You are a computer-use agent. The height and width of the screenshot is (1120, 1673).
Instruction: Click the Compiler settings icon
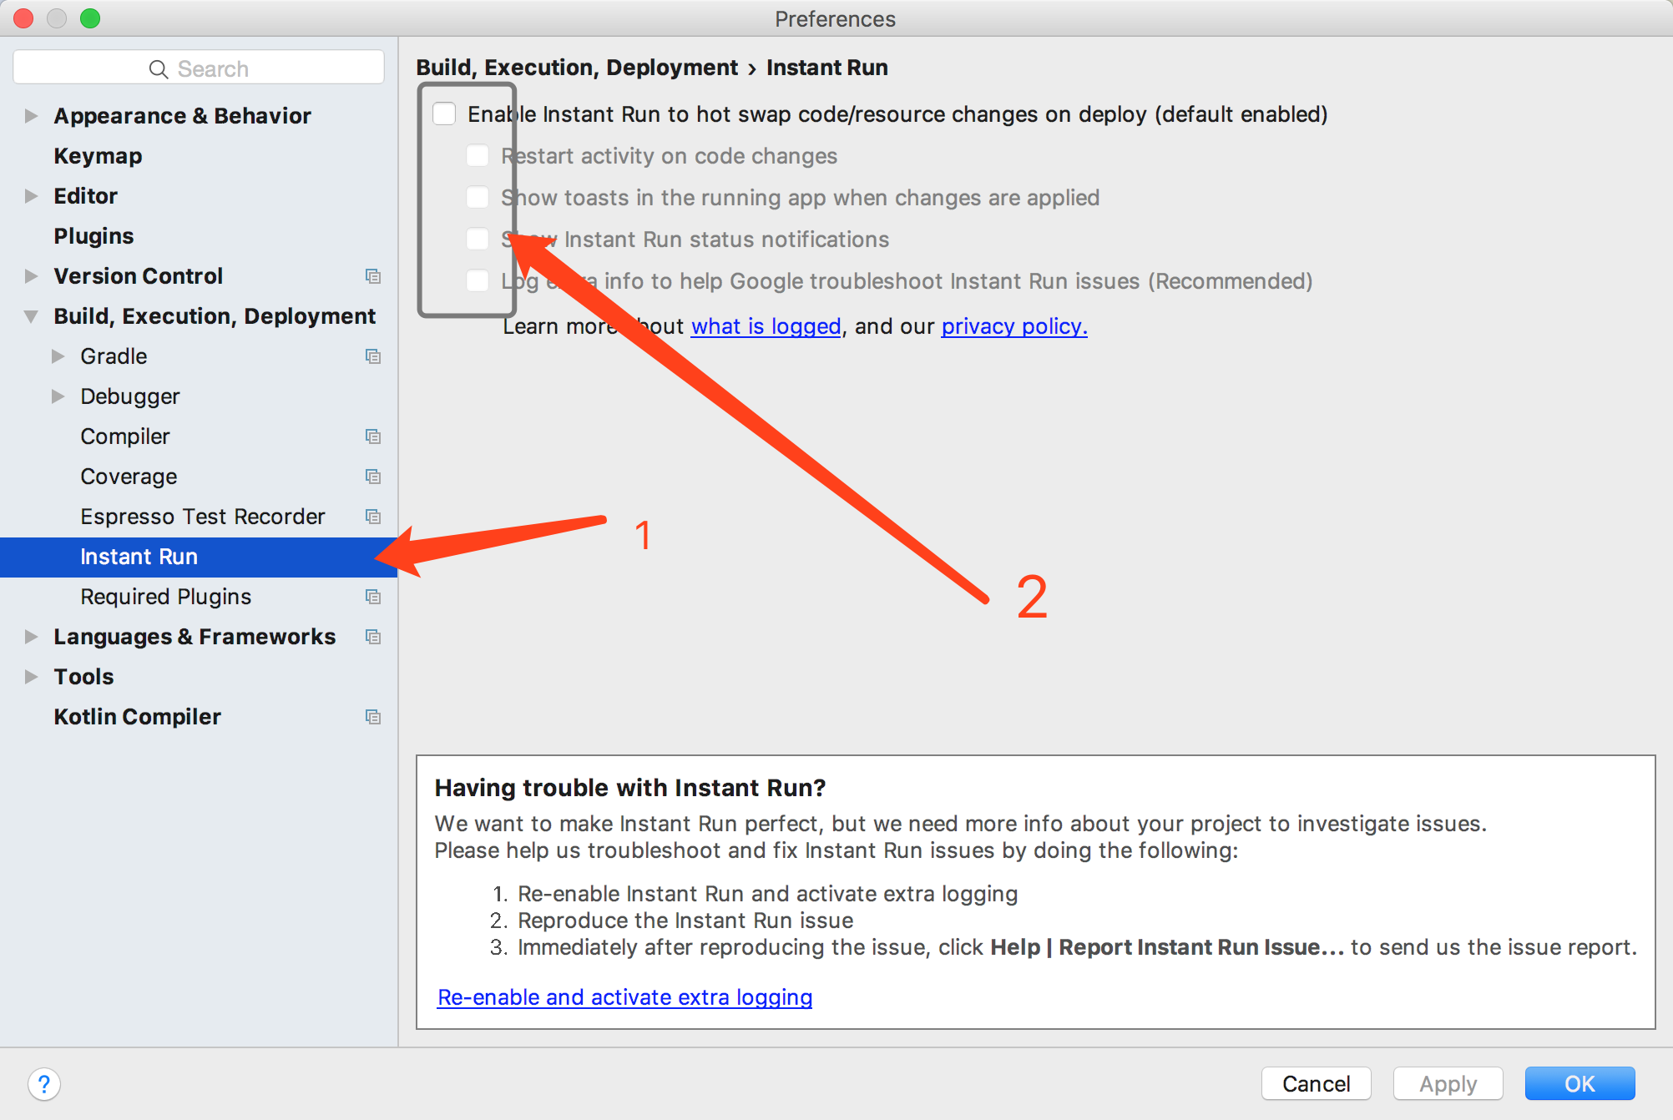click(374, 436)
